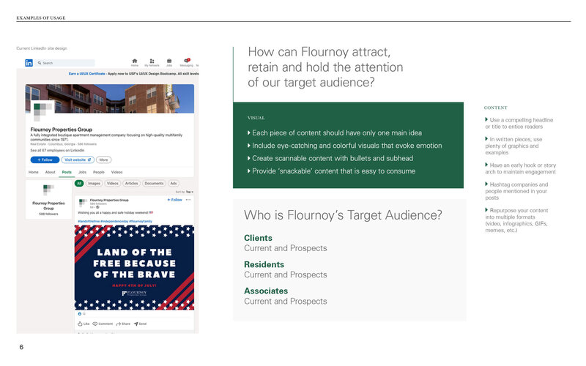586x366 pixels.
Task: Click the LinkedIn logo icon
Action: tap(29, 63)
